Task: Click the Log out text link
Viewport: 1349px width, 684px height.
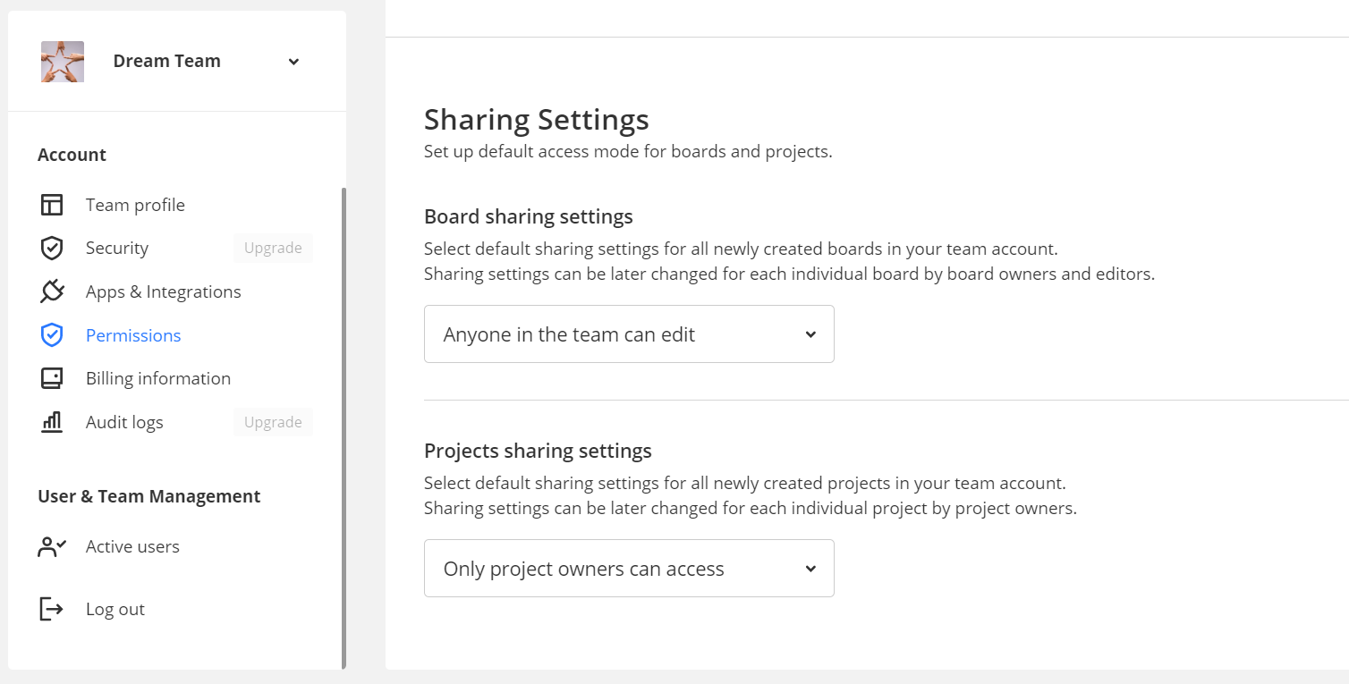Action: 115,609
